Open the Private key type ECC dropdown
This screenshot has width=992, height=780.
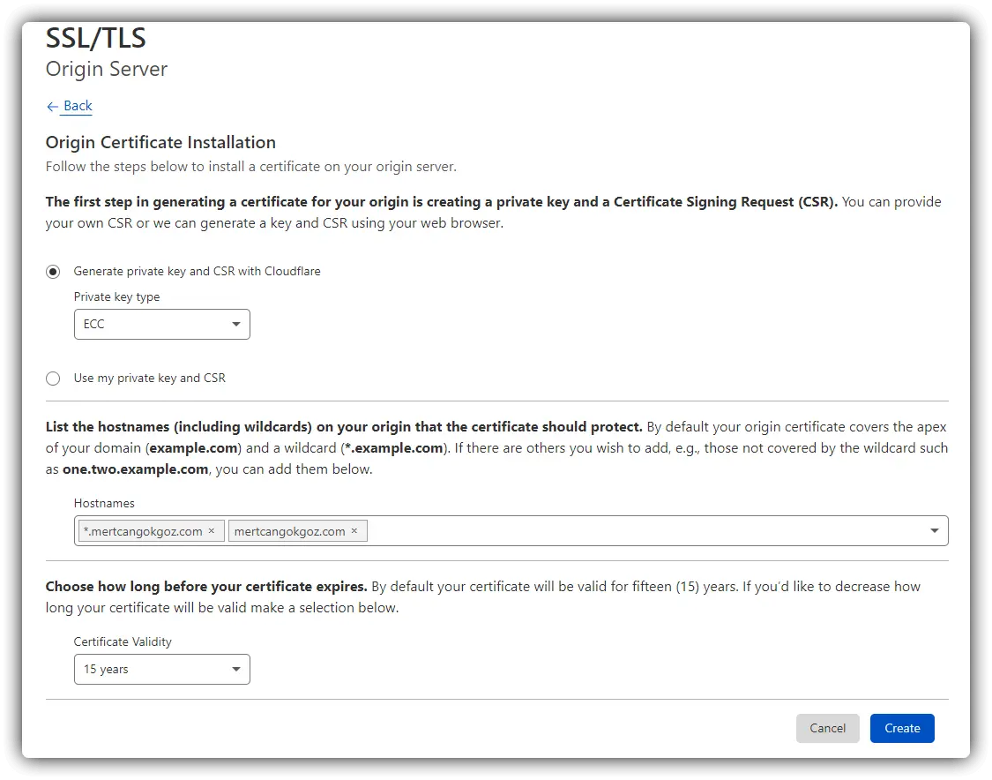[x=162, y=324]
